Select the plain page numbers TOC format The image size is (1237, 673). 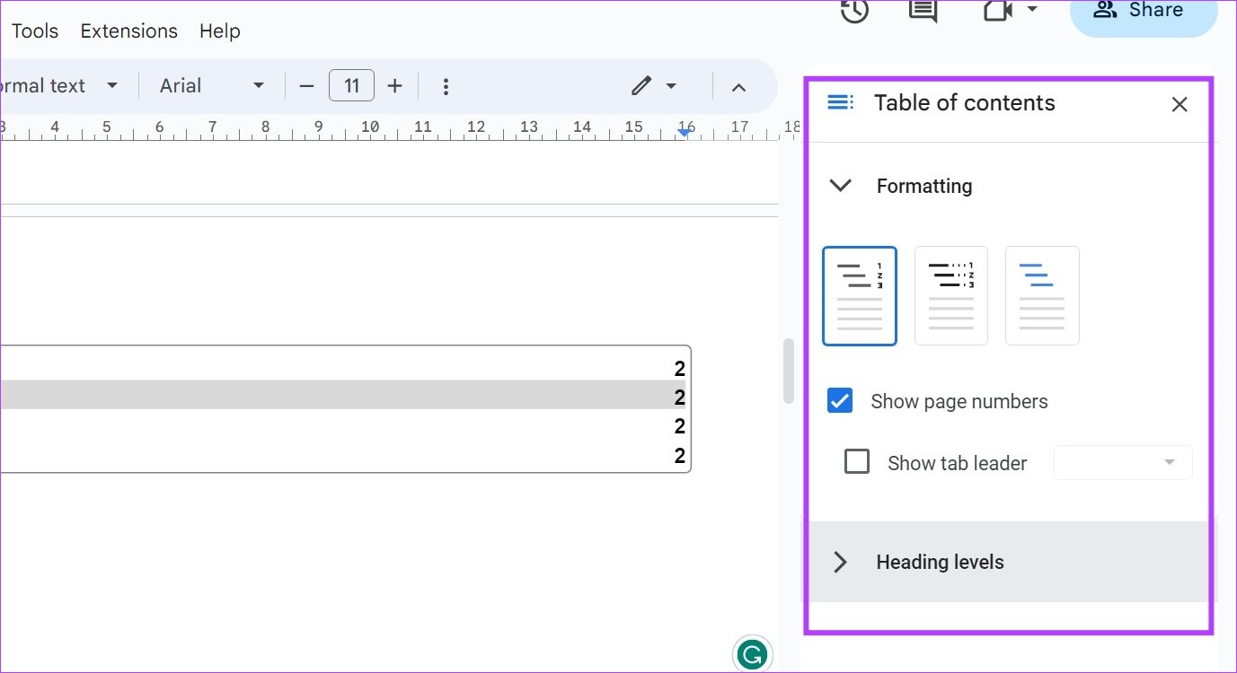click(860, 296)
